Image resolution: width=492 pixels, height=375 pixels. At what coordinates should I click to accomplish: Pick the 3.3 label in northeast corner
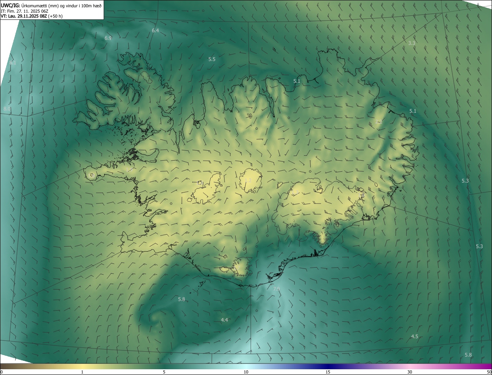point(412,43)
